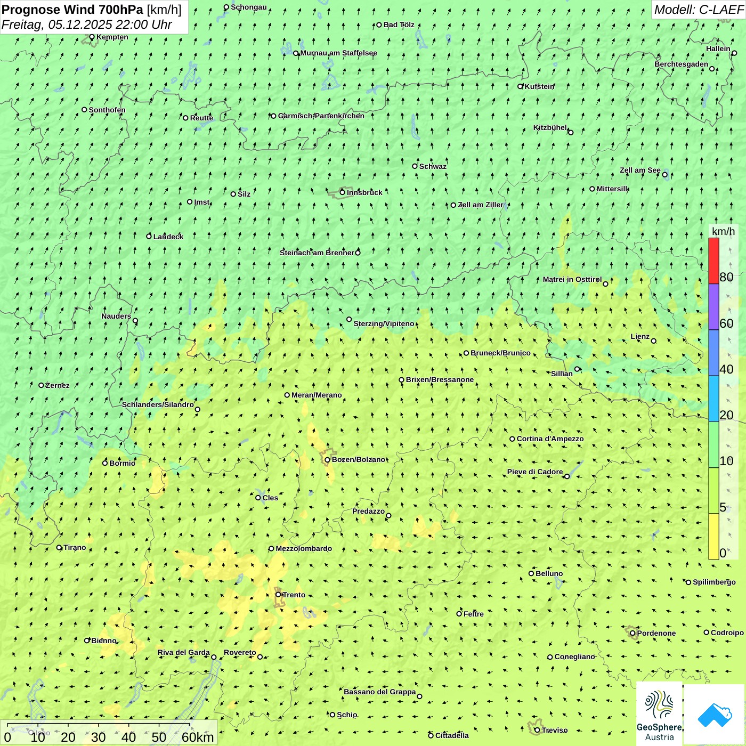Click the Kufstein label
Image resolution: width=746 pixels, height=746 pixels.
[539, 86]
